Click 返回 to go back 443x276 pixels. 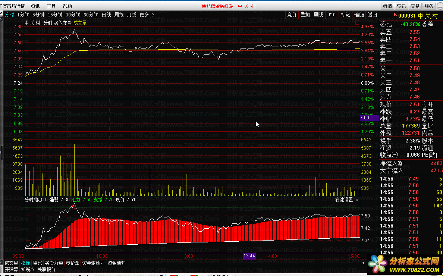373,15
